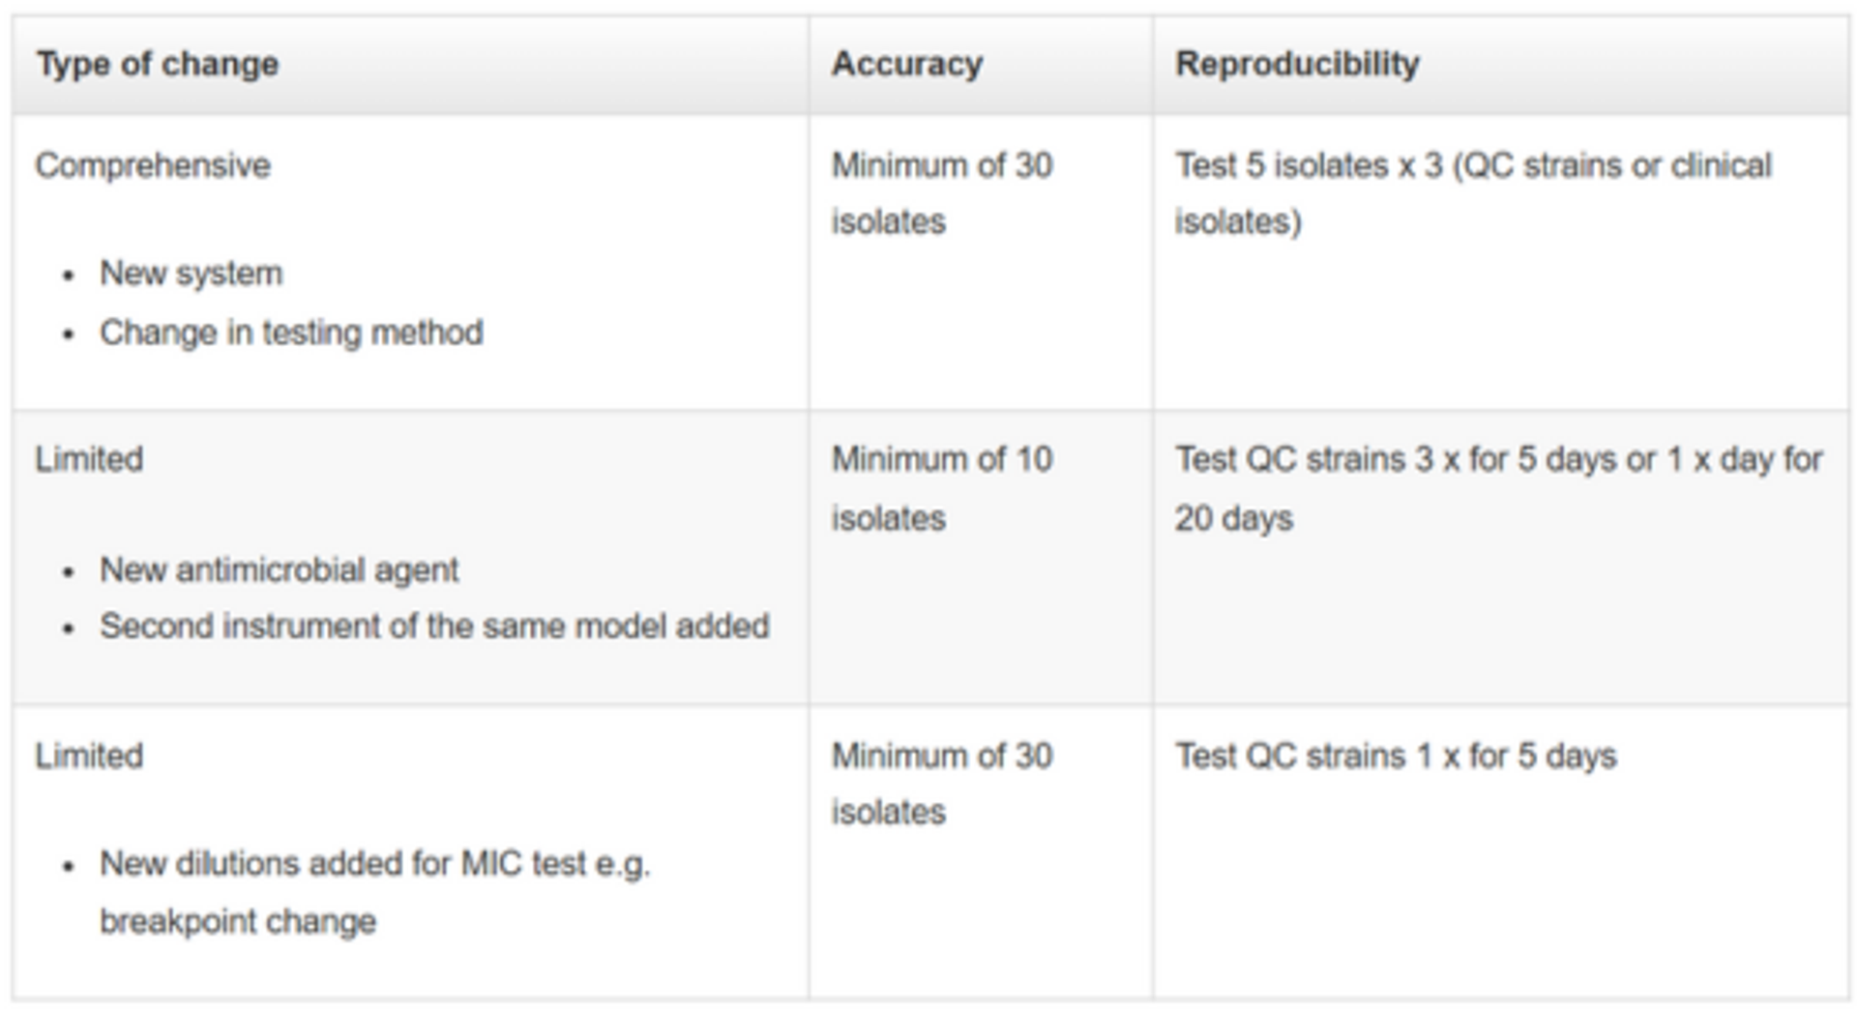Screen dimensions: 1857x1012
Task: Click 'New dilutions added for MIC test' bullet
Action: 374,863
